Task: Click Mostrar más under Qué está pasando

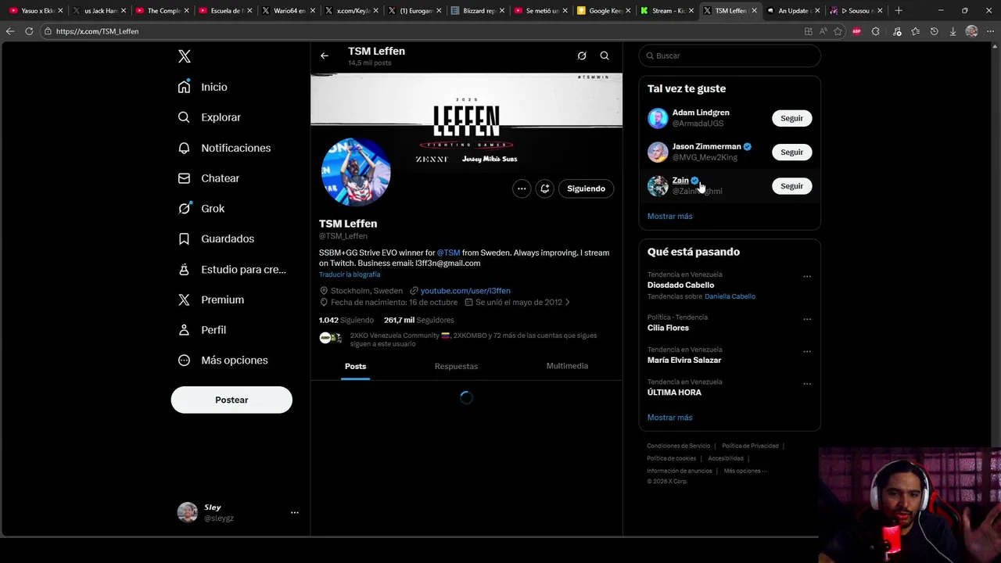Action: pyautogui.click(x=670, y=418)
